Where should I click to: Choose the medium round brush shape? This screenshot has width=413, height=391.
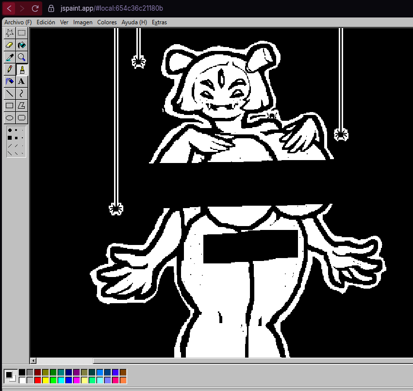[17, 130]
